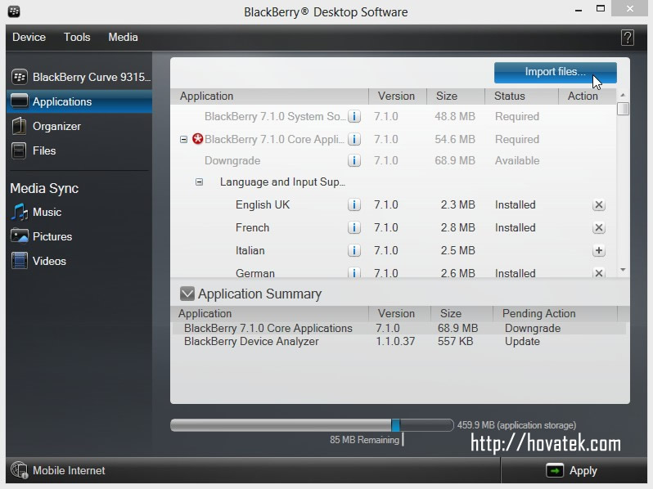The height and width of the screenshot is (489, 653).
Task: Open info for BlackBerry 7.1.0 System Software
Action: click(x=354, y=117)
